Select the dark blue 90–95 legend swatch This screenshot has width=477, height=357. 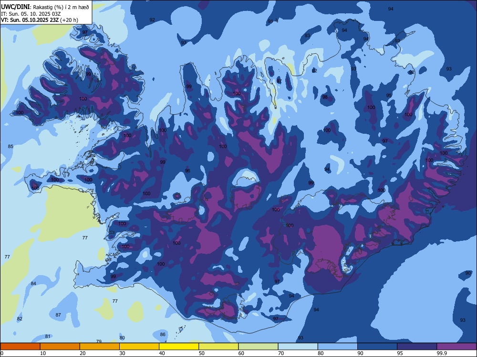click(377, 347)
